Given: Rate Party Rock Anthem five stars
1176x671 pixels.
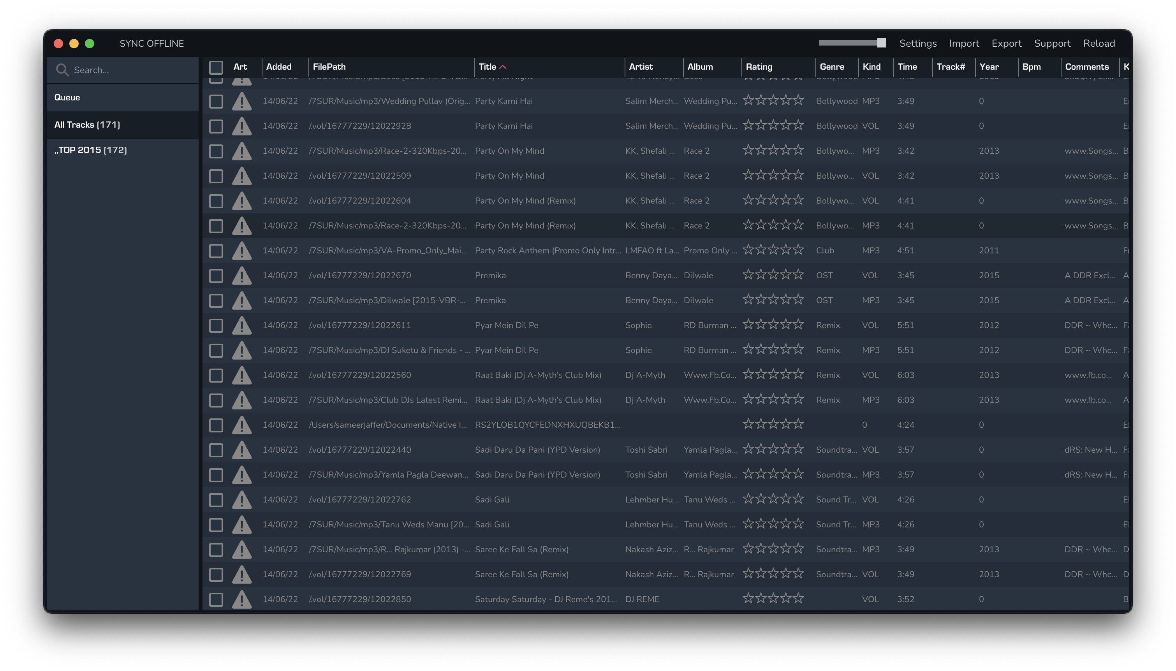Looking at the screenshot, I should (x=798, y=250).
